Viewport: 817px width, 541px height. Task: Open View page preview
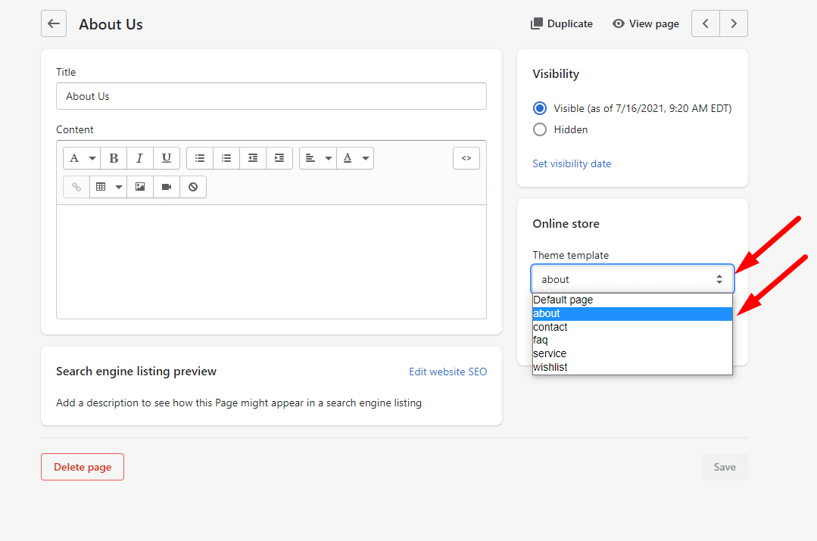(646, 23)
